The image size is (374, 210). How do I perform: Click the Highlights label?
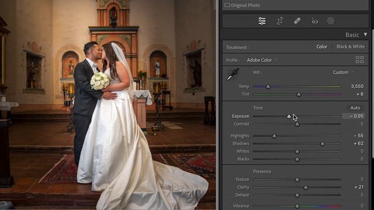click(240, 136)
